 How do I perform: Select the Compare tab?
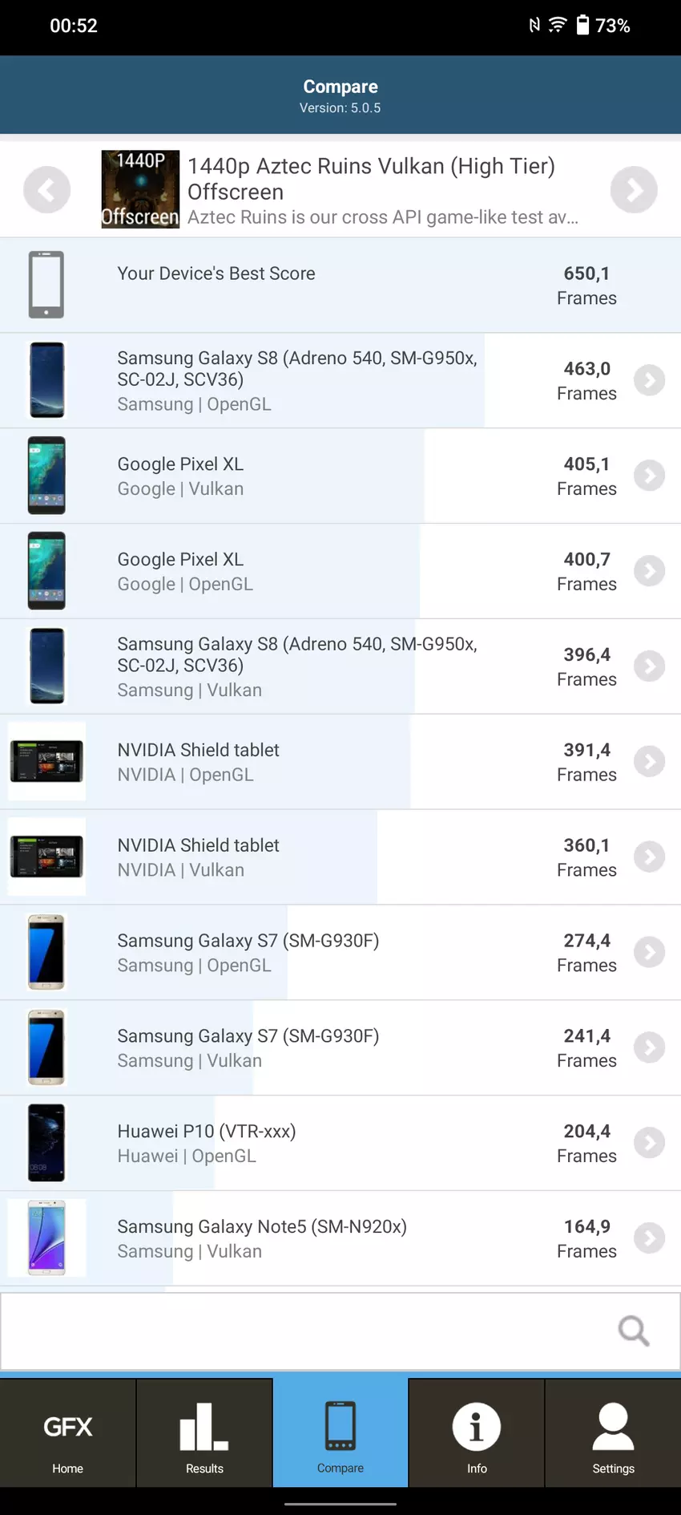coord(340,1437)
